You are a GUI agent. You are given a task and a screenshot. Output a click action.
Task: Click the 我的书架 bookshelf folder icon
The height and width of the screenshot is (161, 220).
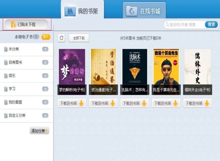[x=70, y=11]
